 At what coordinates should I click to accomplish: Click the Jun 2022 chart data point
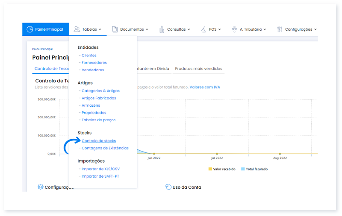point(154,154)
